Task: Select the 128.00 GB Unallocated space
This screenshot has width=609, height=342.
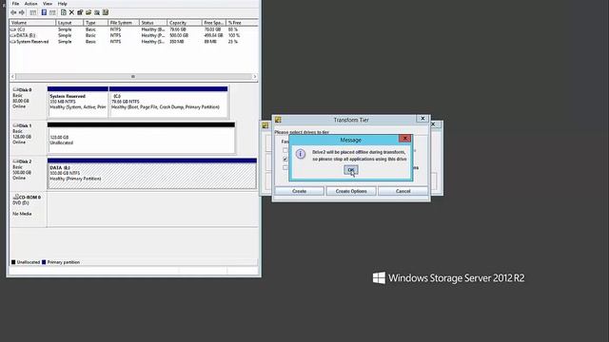Action: point(142,138)
